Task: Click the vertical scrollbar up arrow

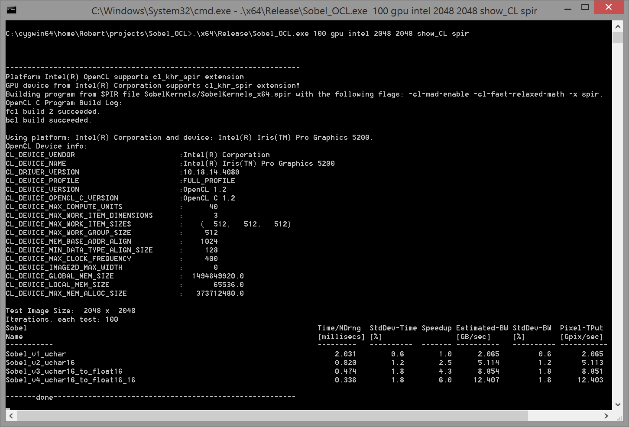Action: (618, 27)
